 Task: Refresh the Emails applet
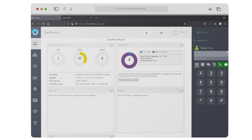[181, 91]
